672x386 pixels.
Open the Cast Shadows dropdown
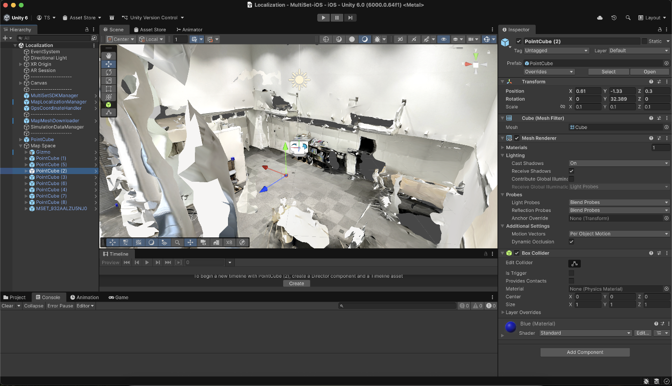coord(619,164)
